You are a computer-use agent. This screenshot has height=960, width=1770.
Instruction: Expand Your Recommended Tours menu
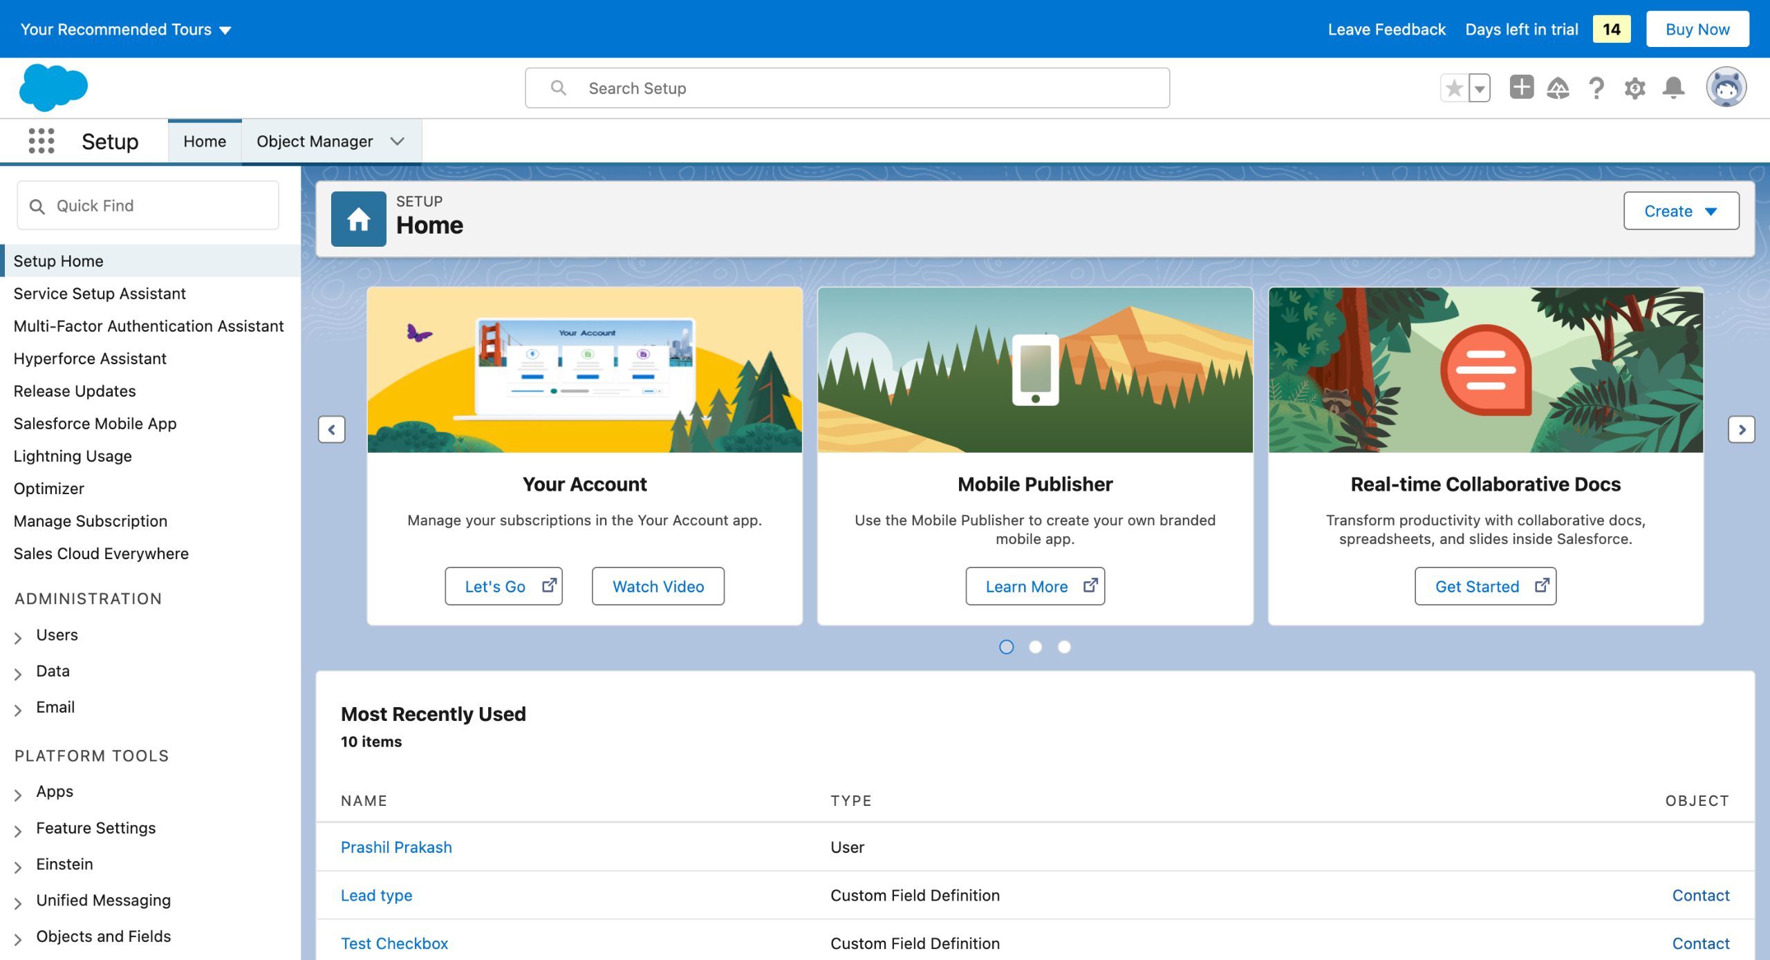tap(126, 29)
